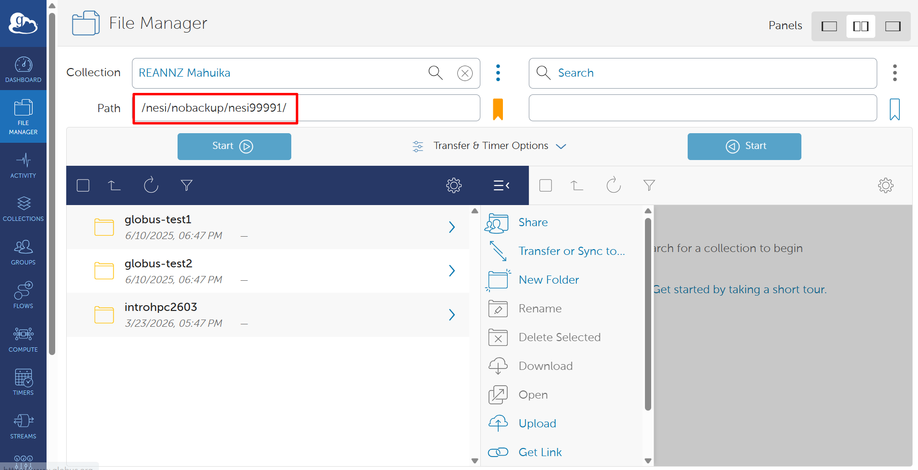Open globus-test1 folder via its chevron

click(452, 227)
